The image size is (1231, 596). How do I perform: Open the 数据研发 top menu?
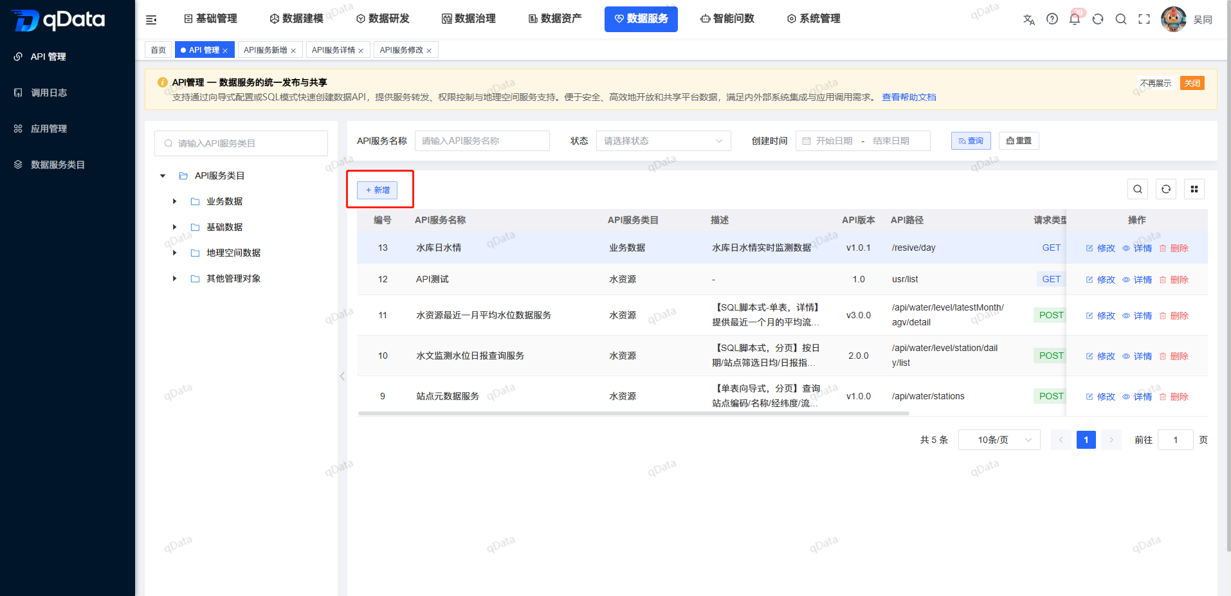coord(383,19)
